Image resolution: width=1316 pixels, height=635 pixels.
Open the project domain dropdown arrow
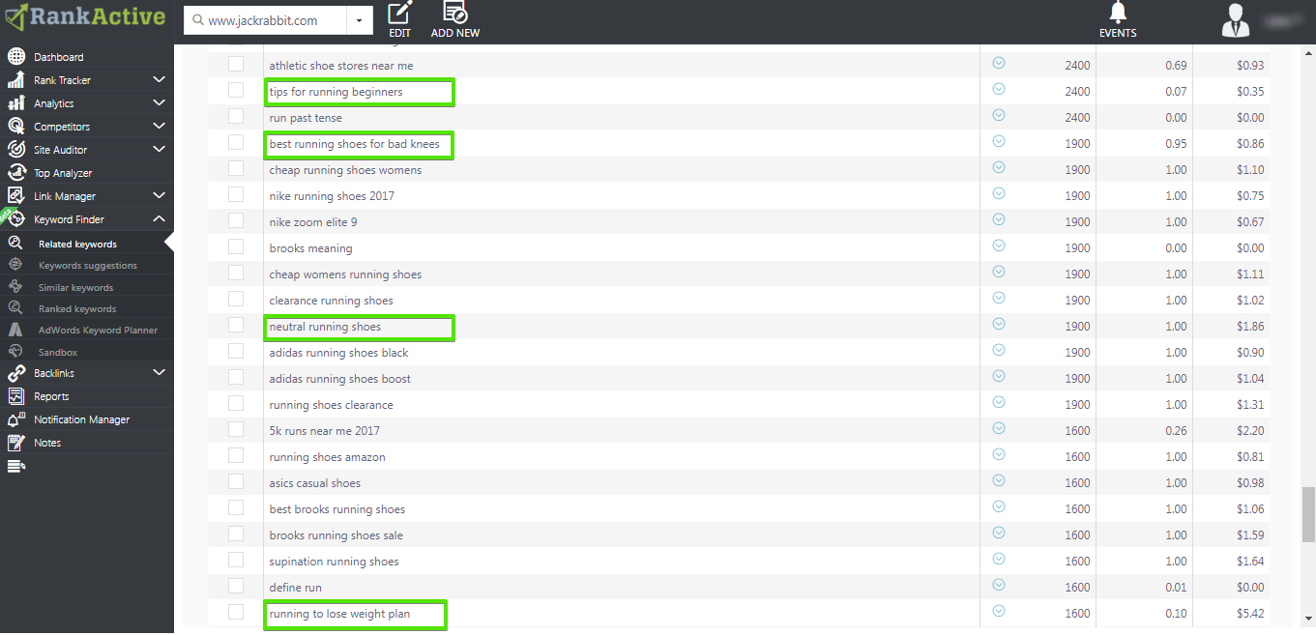coord(360,20)
